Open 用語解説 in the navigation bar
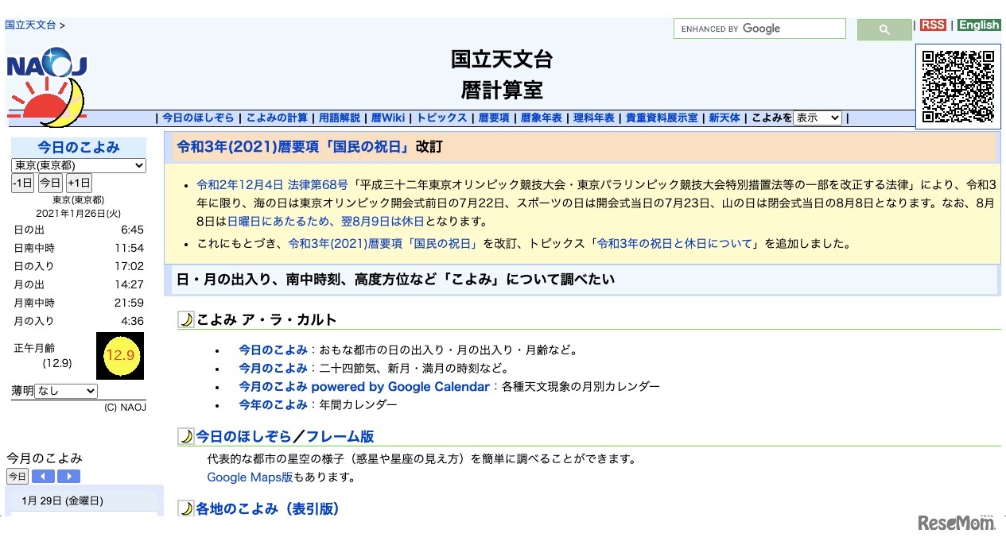 340,118
